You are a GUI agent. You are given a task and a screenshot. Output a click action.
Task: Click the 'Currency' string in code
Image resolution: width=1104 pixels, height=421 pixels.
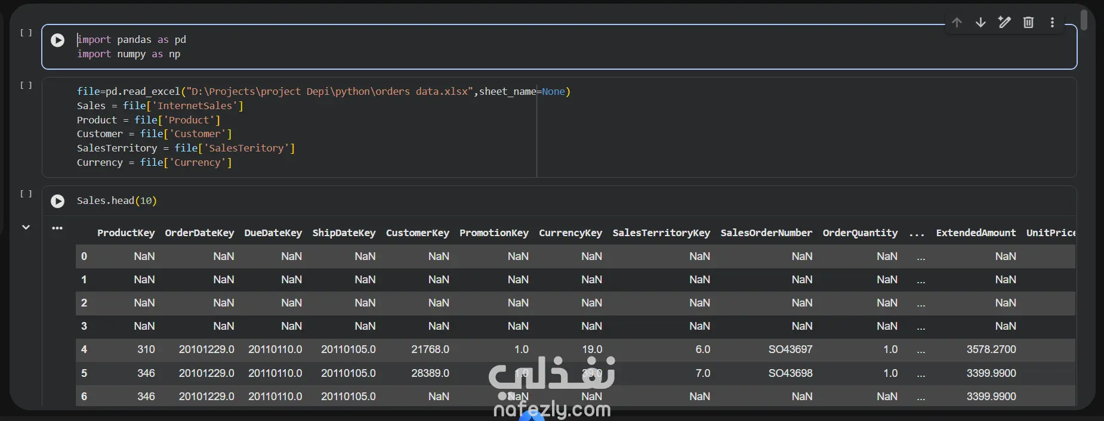point(198,163)
